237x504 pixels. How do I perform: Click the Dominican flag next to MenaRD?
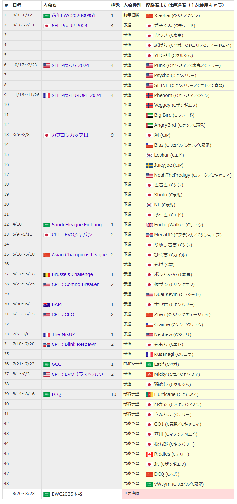click(x=149, y=235)
